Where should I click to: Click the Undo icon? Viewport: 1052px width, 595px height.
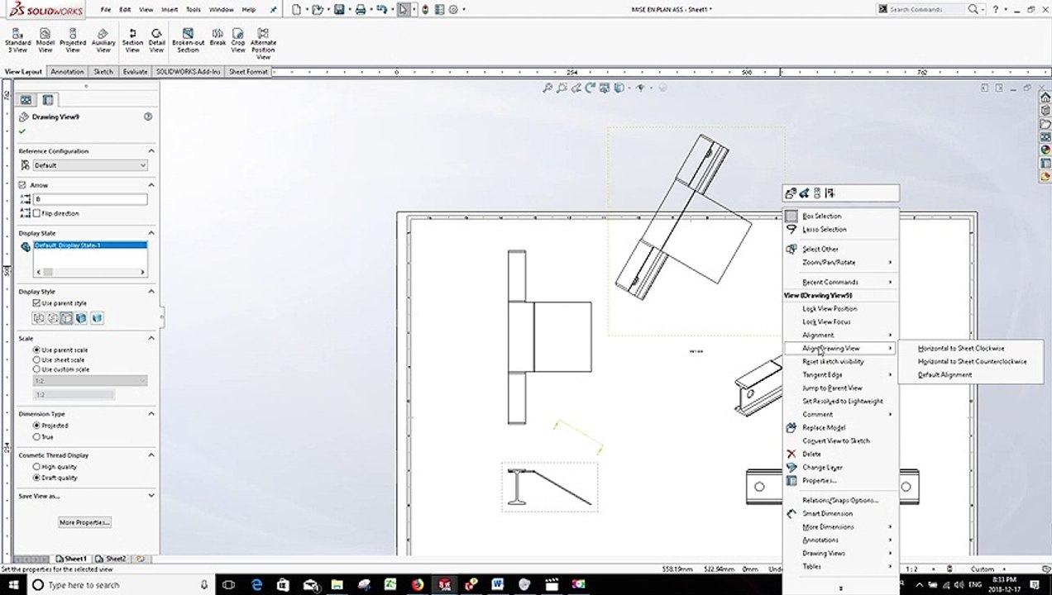[382, 9]
